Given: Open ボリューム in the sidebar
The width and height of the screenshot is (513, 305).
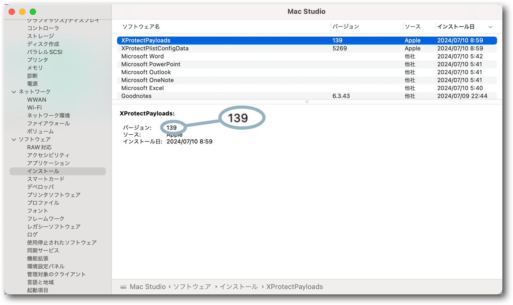Looking at the screenshot, I should point(40,131).
